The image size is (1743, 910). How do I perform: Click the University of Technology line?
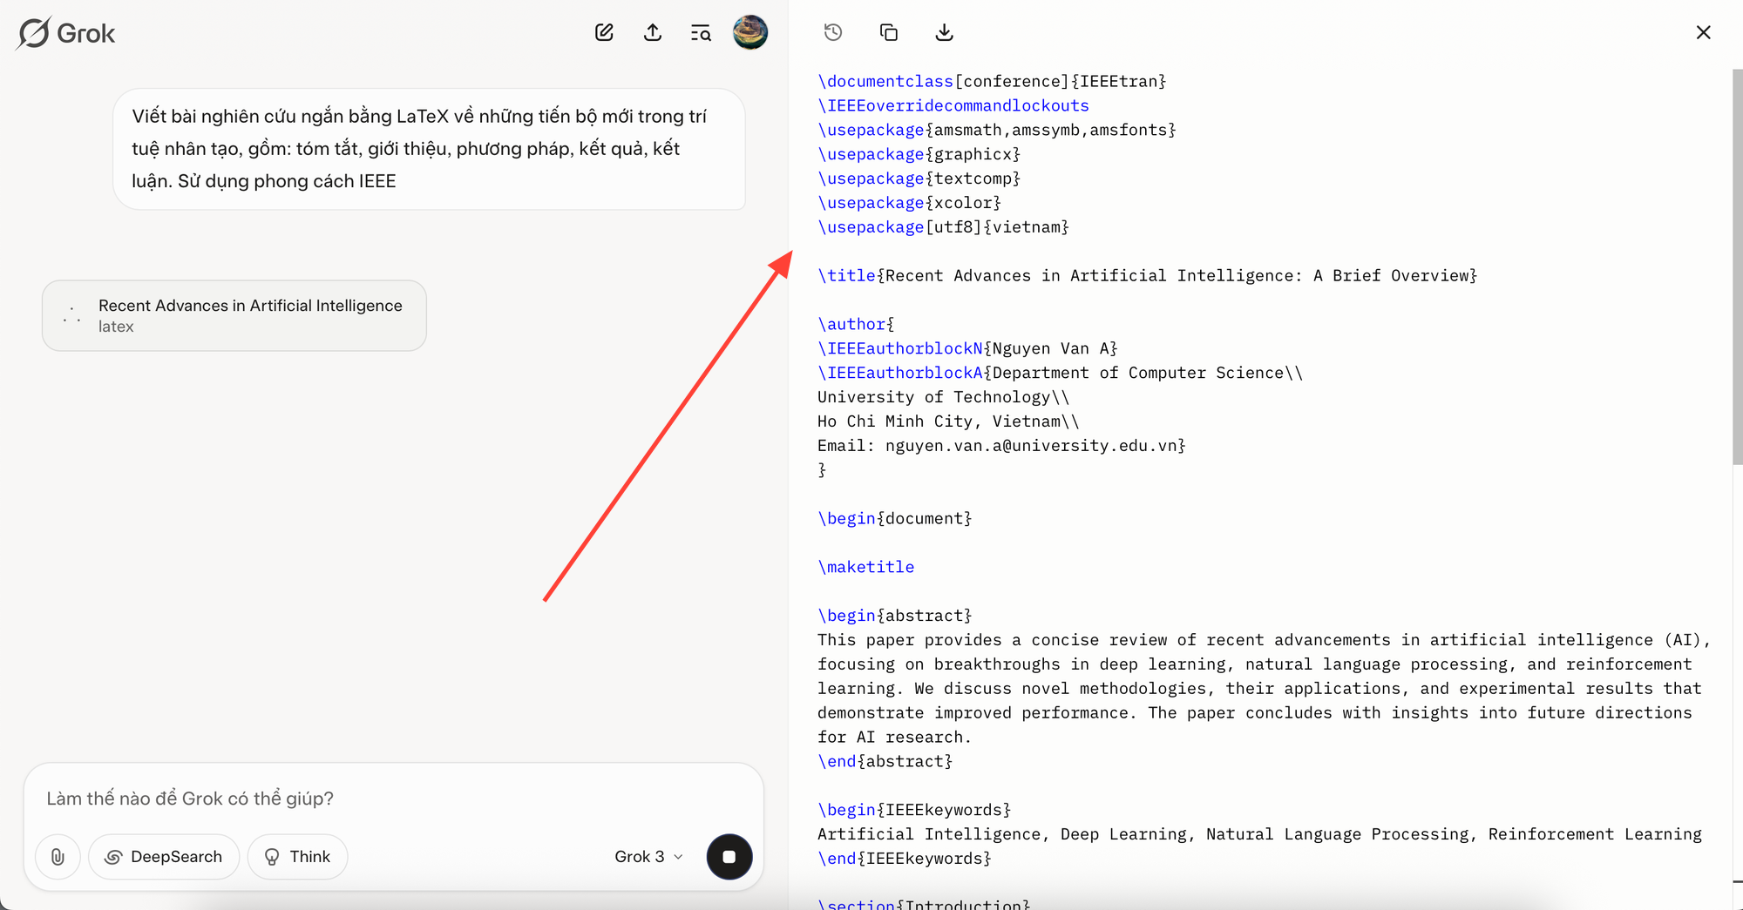coord(943,397)
